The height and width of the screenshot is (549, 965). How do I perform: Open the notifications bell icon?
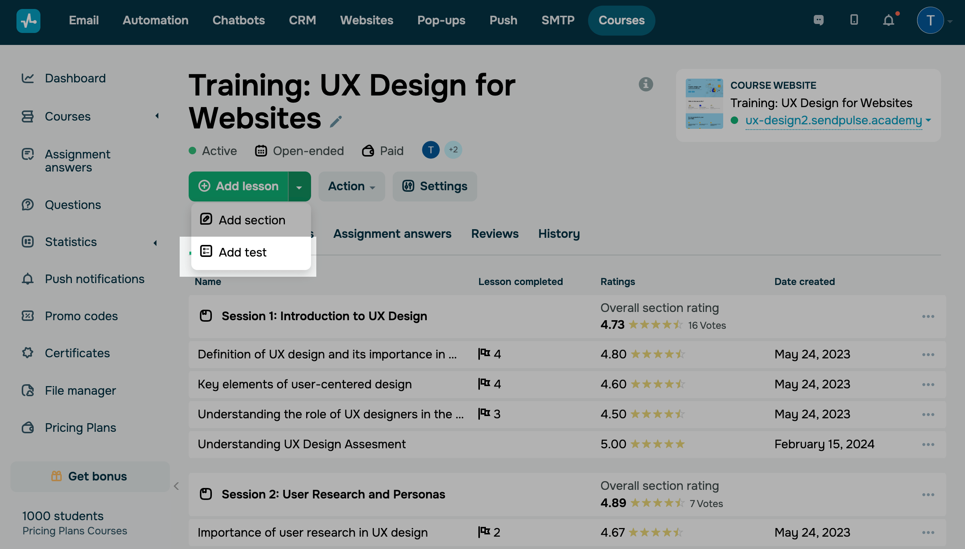[888, 20]
